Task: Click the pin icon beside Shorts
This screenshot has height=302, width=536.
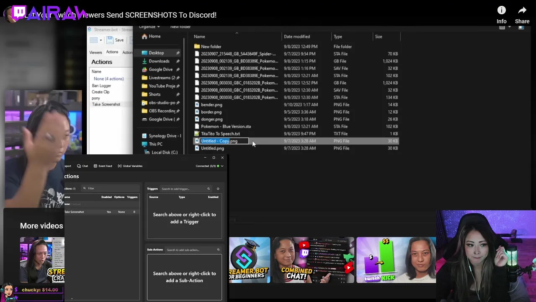Action: coord(178,94)
